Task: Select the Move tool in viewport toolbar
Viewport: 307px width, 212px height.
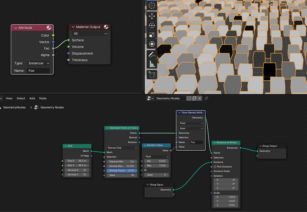Action: [152, 16]
